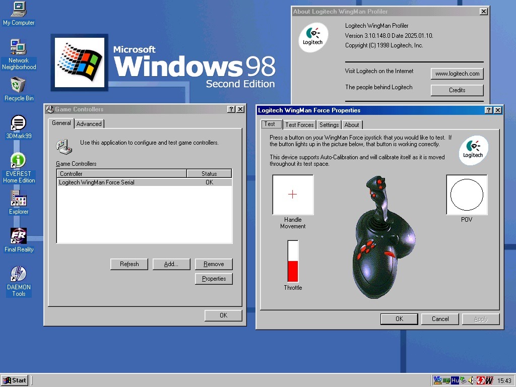This screenshot has height=387, width=516.
Task: Click the Hu keyboard language indicator
Action: (455, 380)
